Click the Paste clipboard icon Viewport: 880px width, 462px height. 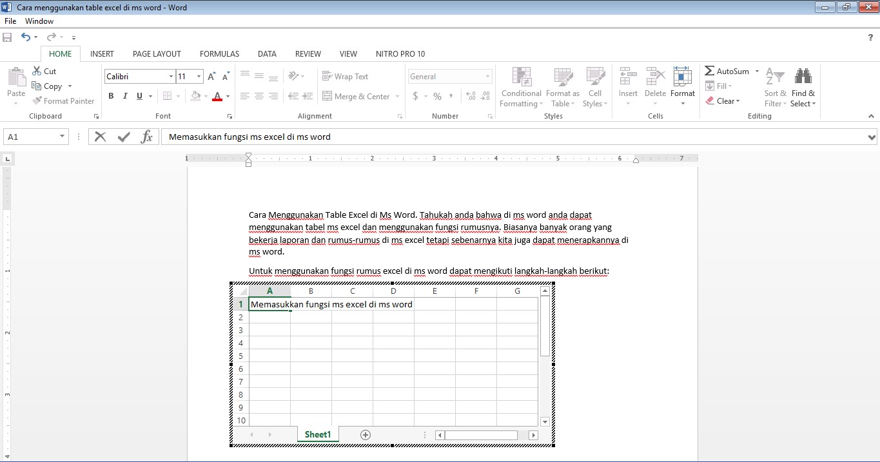(16, 77)
